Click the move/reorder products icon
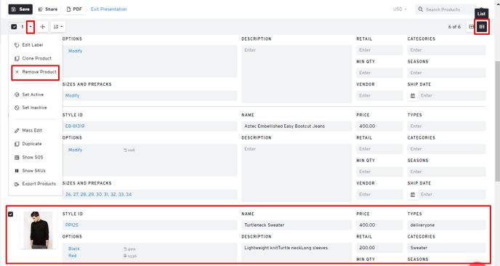The height and width of the screenshot is (266, 500). point(42,27)
